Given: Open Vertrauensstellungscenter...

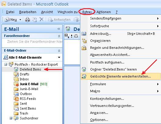Looking at the screenshot, I should (x=120, y=106).
